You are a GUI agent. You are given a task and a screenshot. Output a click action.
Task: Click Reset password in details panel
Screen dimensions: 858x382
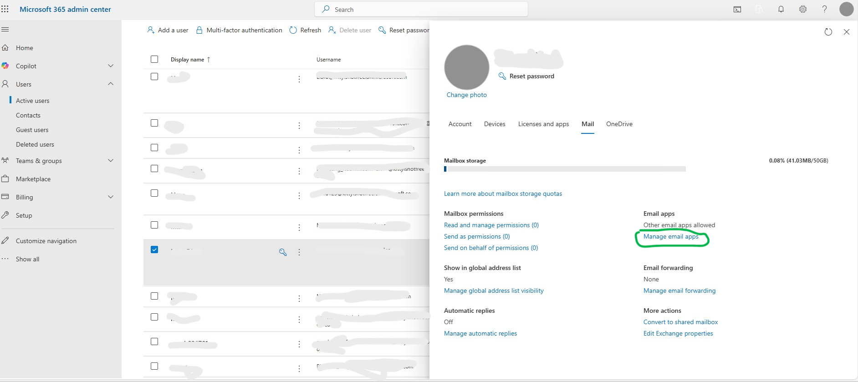(526, 76)
